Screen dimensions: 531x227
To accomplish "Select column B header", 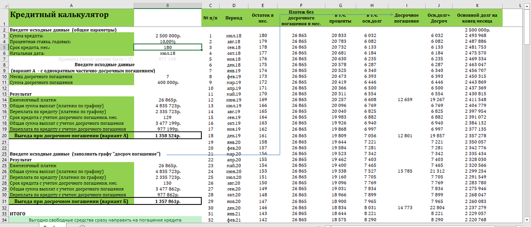I will [168, 5].
